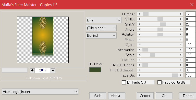Click the Reset button
The width and height of the screenshot is (196, 100).
pos(188,96)
